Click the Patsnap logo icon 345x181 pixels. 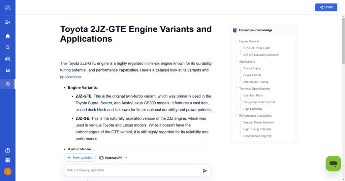tap(7, 7)
